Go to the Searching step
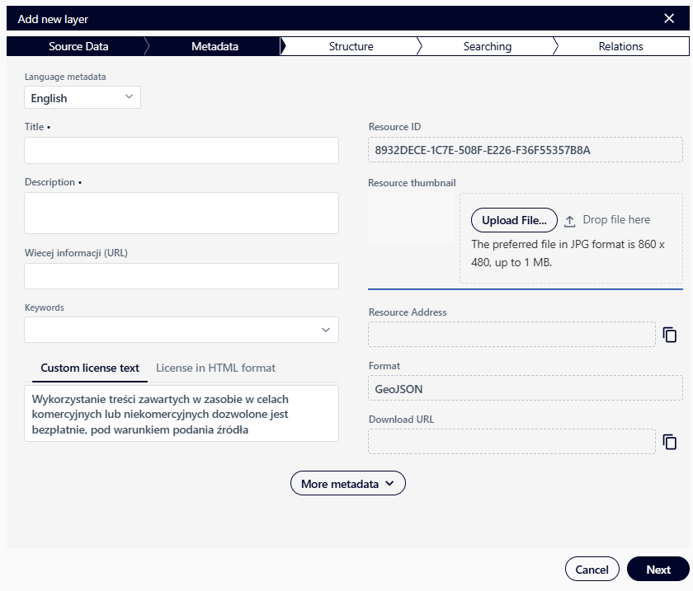The height and width of the screenshot is (591, 693). coord(487,47)
